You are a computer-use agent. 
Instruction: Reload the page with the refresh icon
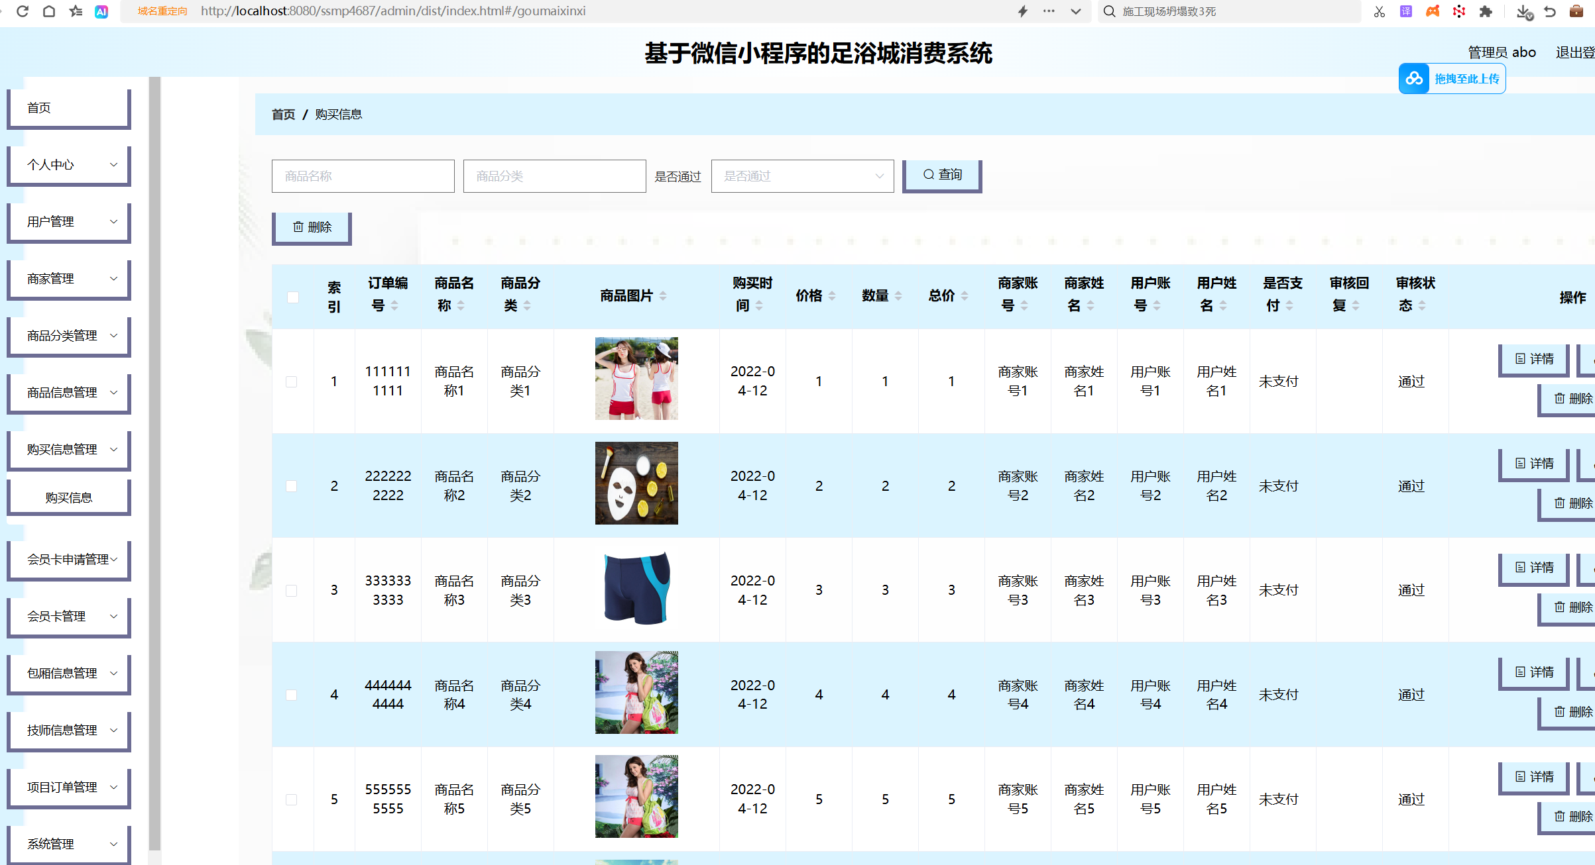pyautogui.click(x=23, y=11)
